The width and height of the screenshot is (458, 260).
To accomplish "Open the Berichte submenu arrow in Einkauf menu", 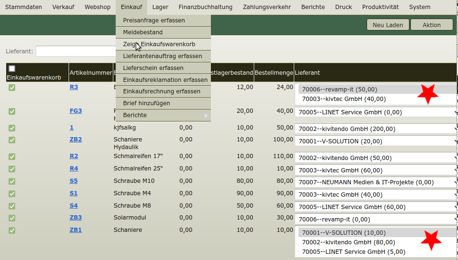I will coord(206,115).
